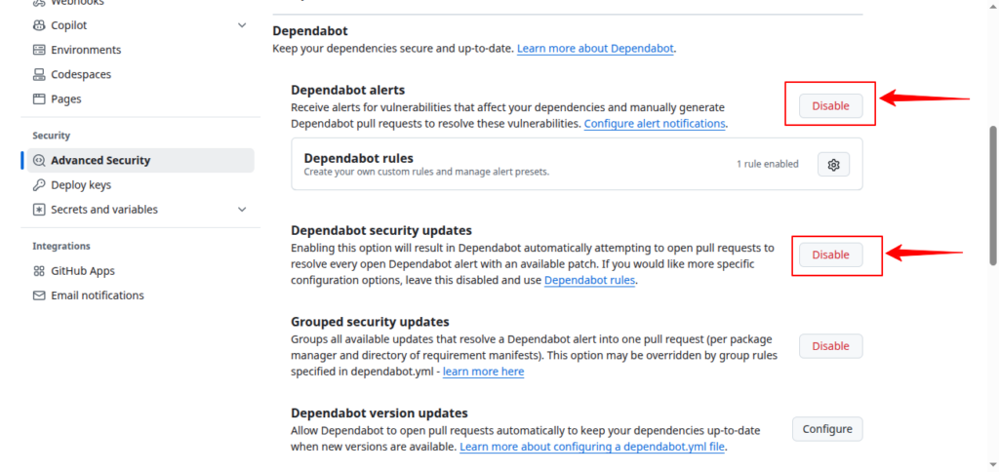Screen dimensions: 999x472
Task: Click the Environments sidebar icon
Action: click(39, 50)
